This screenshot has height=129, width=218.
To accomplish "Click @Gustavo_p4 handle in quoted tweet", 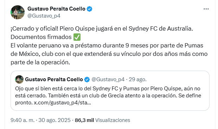I will tap(108, 79).
